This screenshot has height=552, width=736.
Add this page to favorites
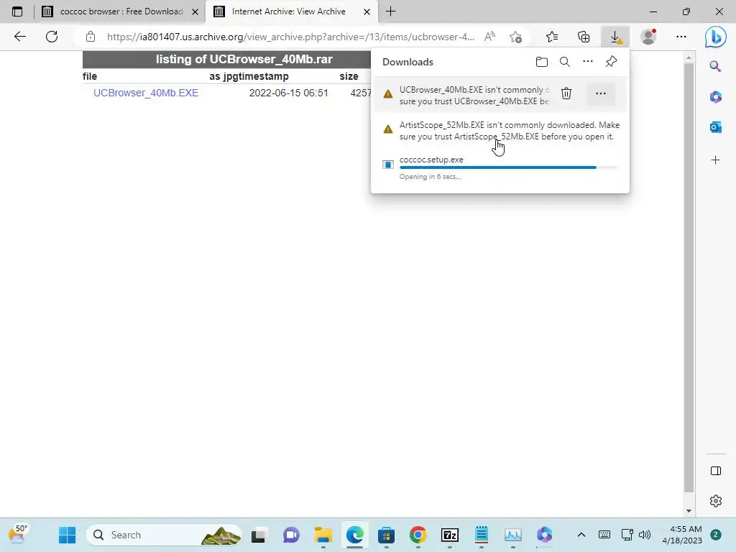515,37
